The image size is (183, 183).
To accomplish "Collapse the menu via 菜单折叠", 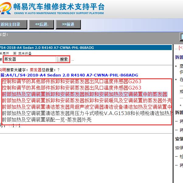I will tap(25, 53).
